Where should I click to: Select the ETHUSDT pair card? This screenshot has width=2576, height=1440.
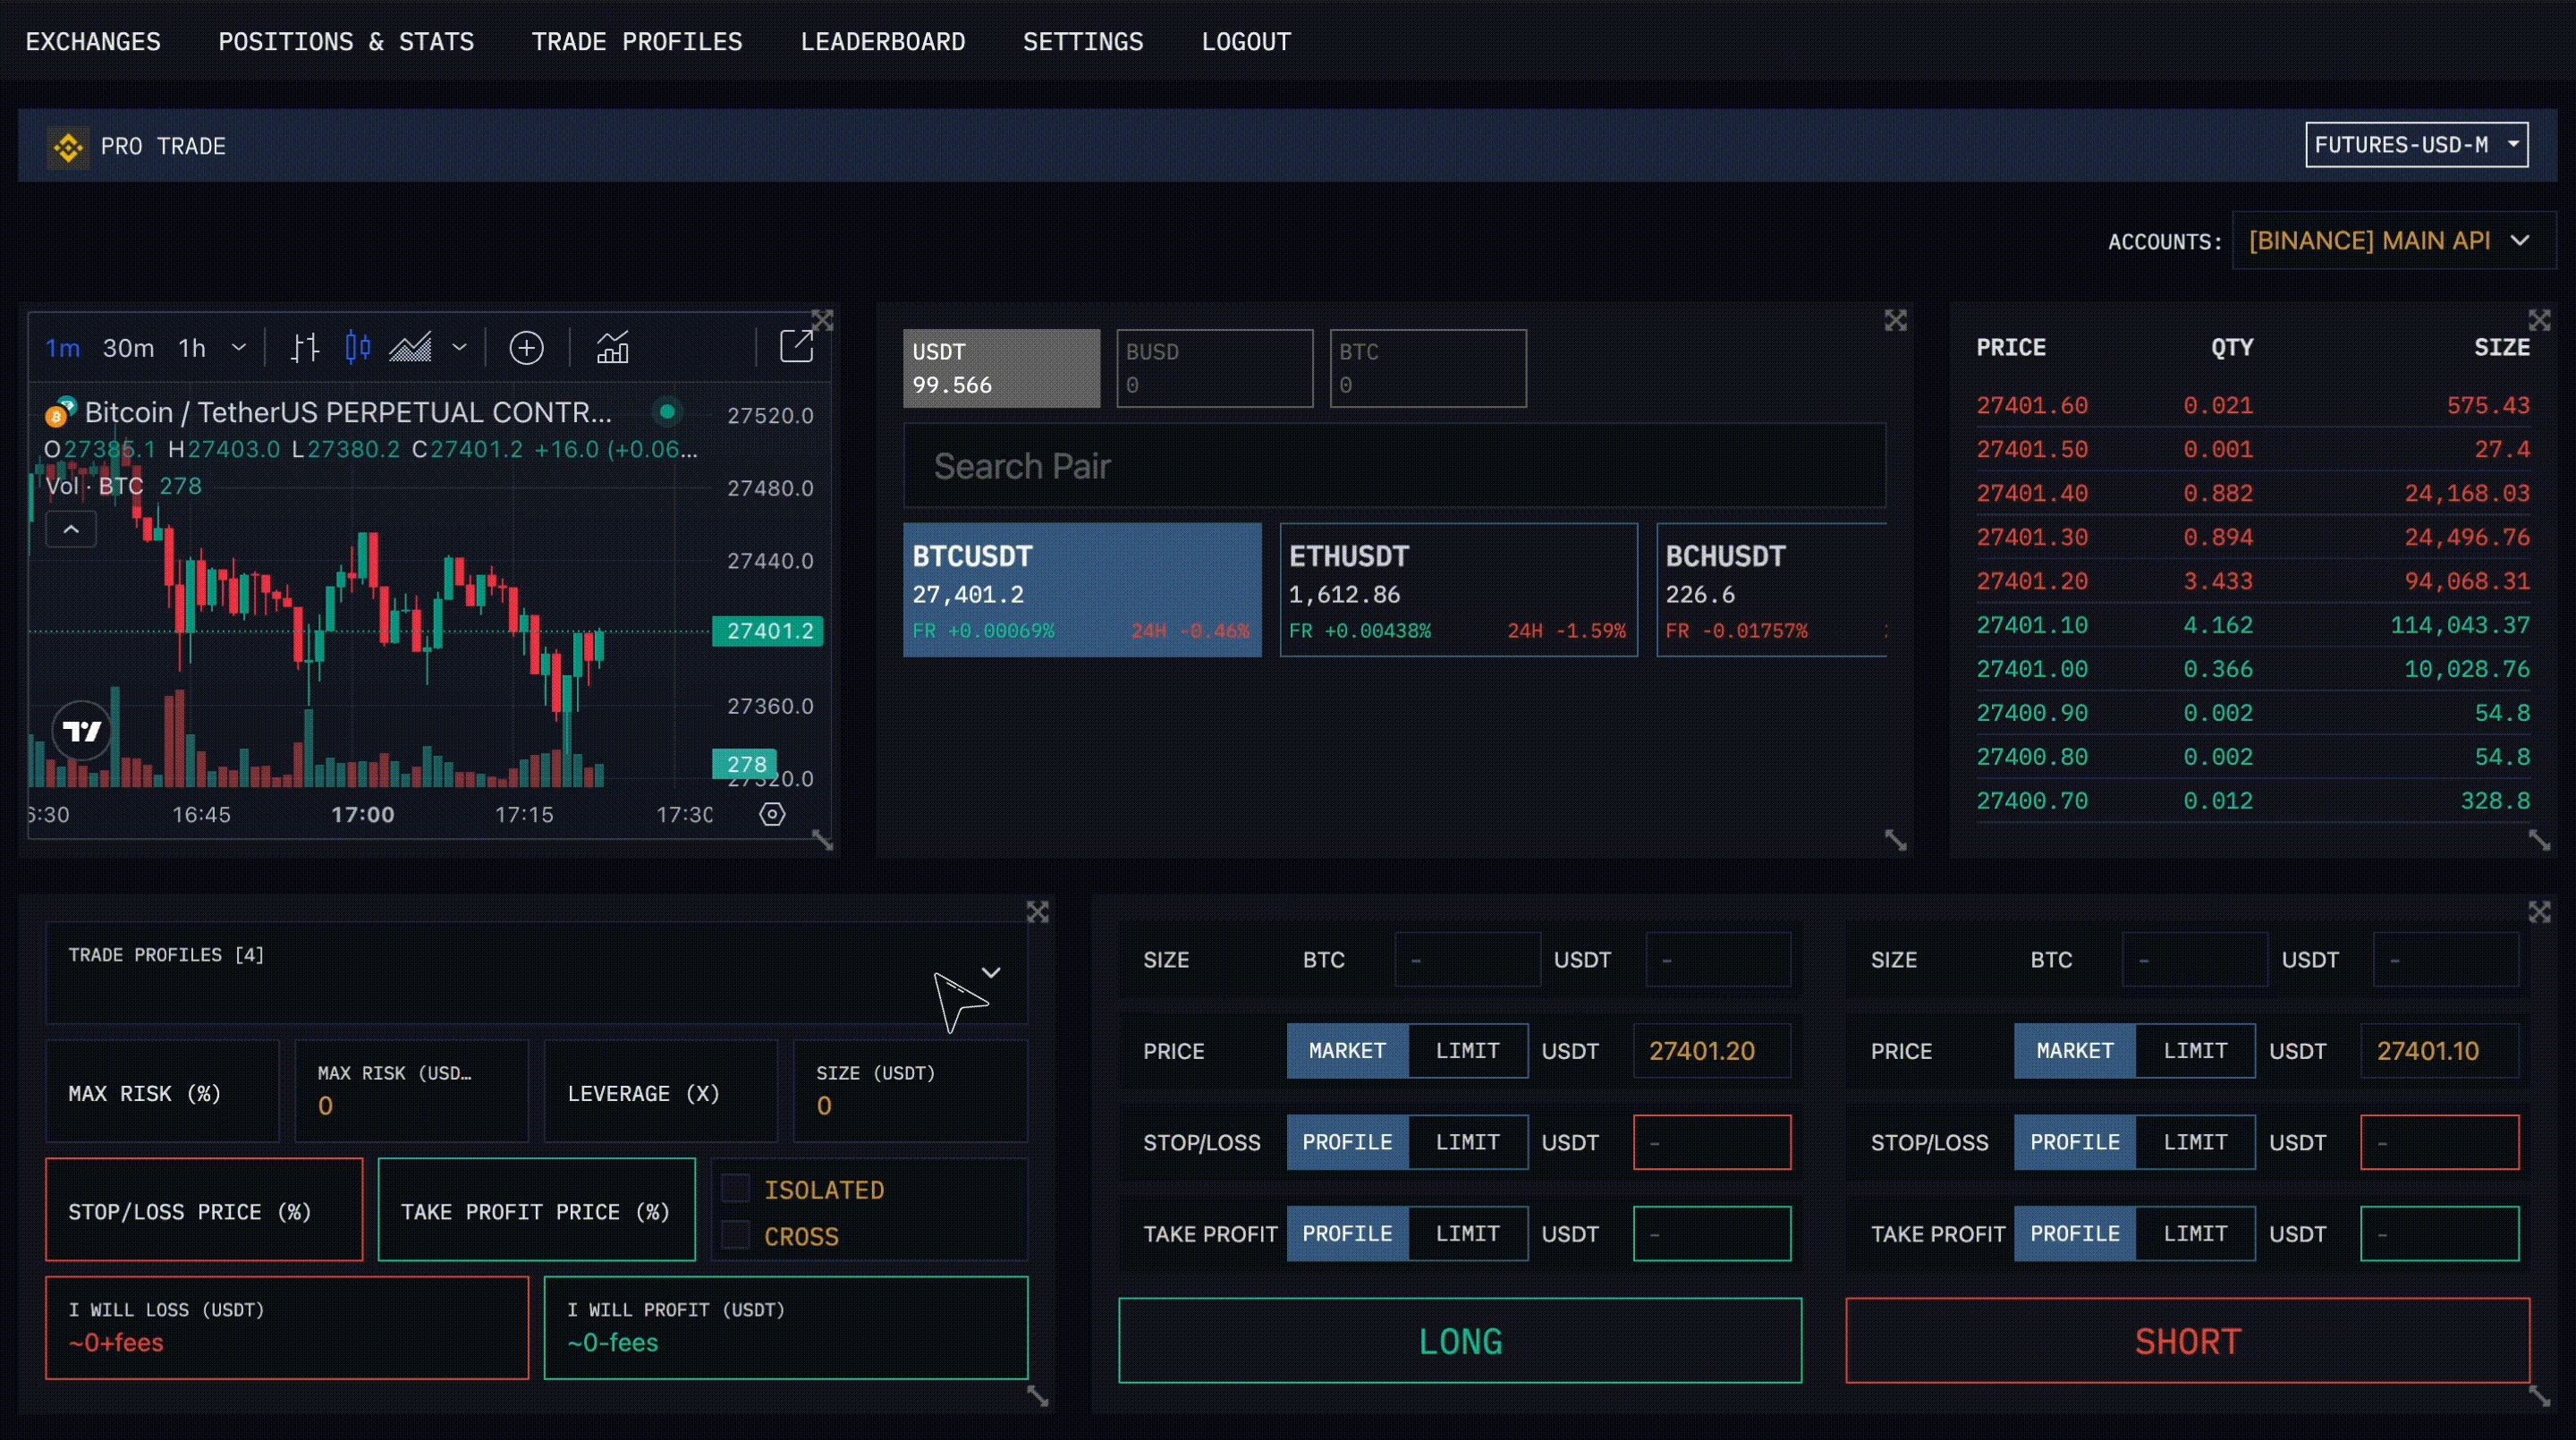[1459, 590]
